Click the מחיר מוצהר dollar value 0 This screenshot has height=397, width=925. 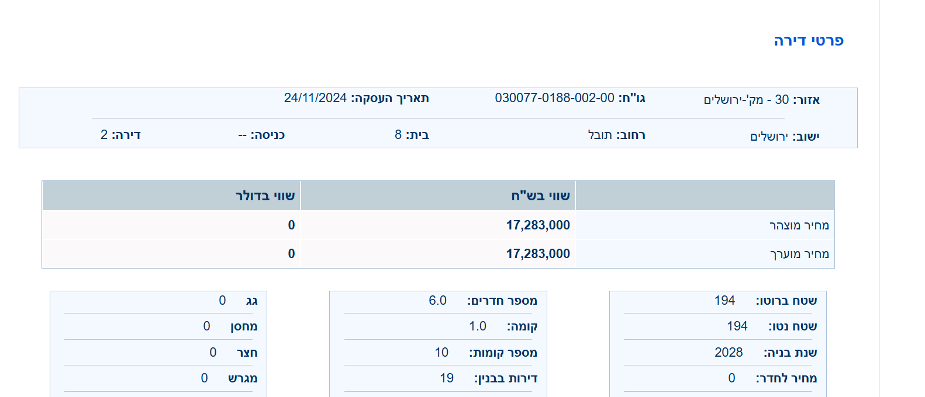coord(291,225)
